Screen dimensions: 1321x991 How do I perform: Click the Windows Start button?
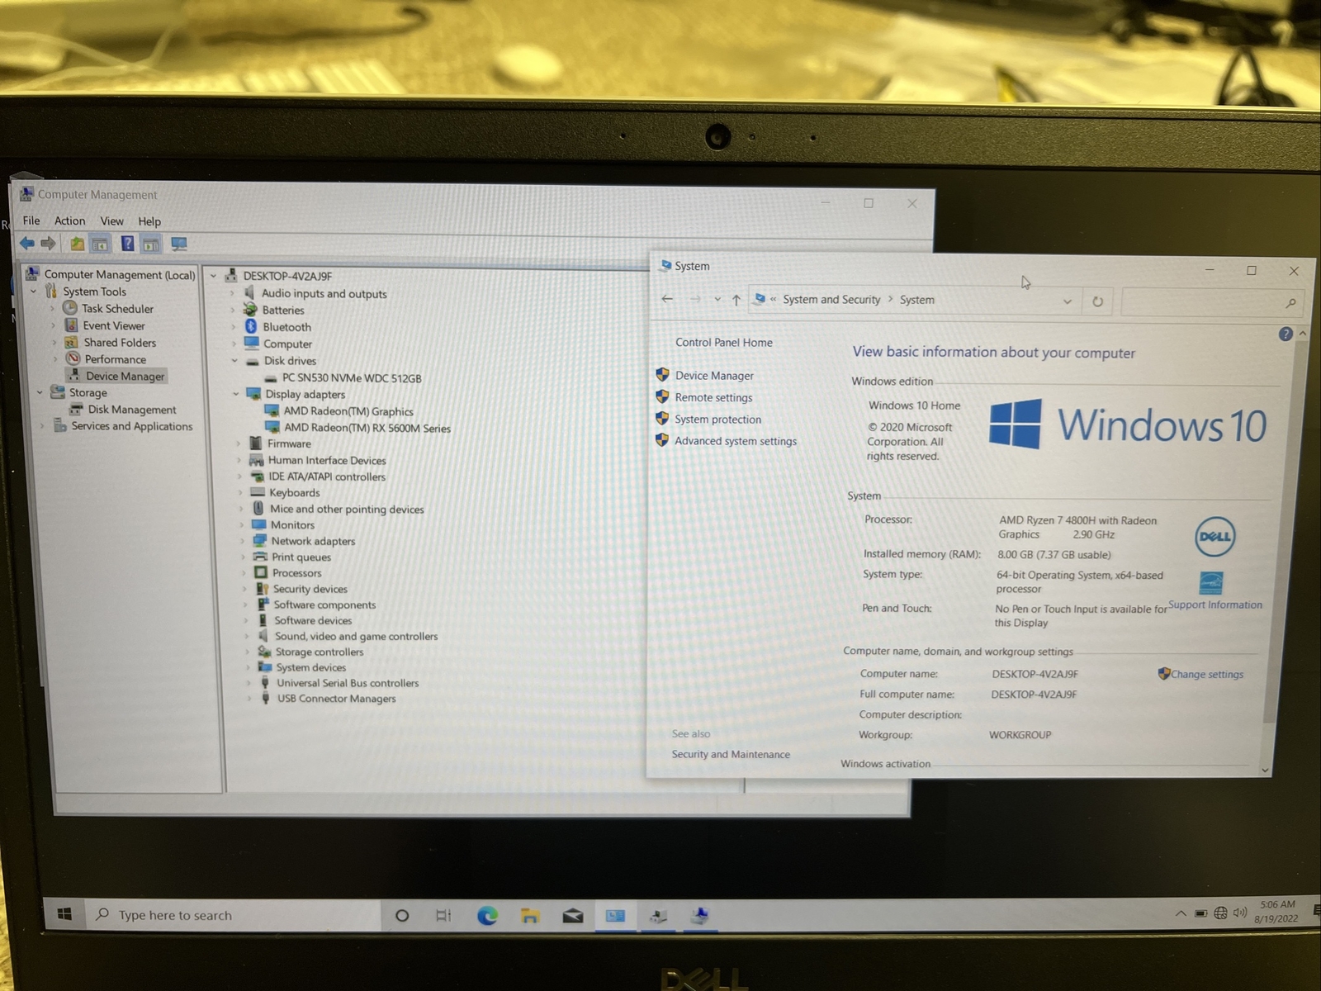point(64,914)
